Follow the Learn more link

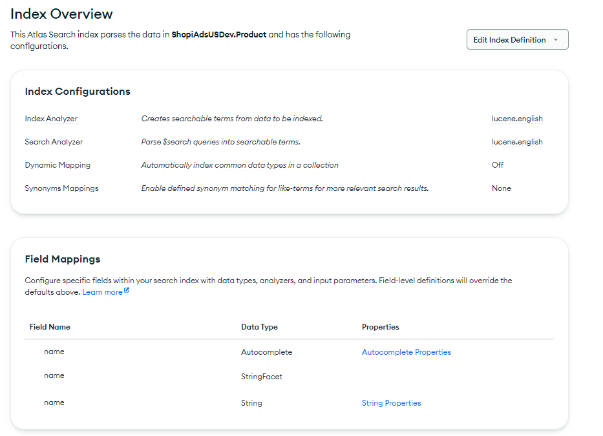(100, 292)
